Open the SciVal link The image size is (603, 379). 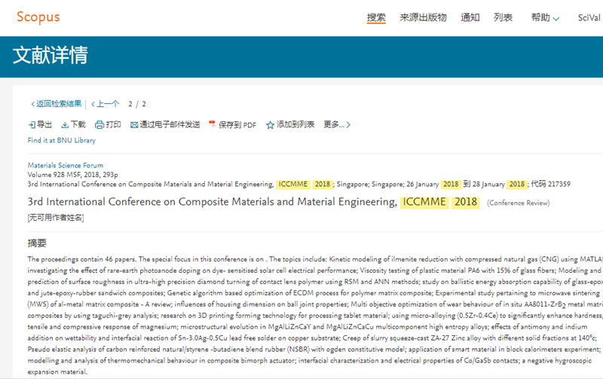pyautogui.click(x=589, y=17)
